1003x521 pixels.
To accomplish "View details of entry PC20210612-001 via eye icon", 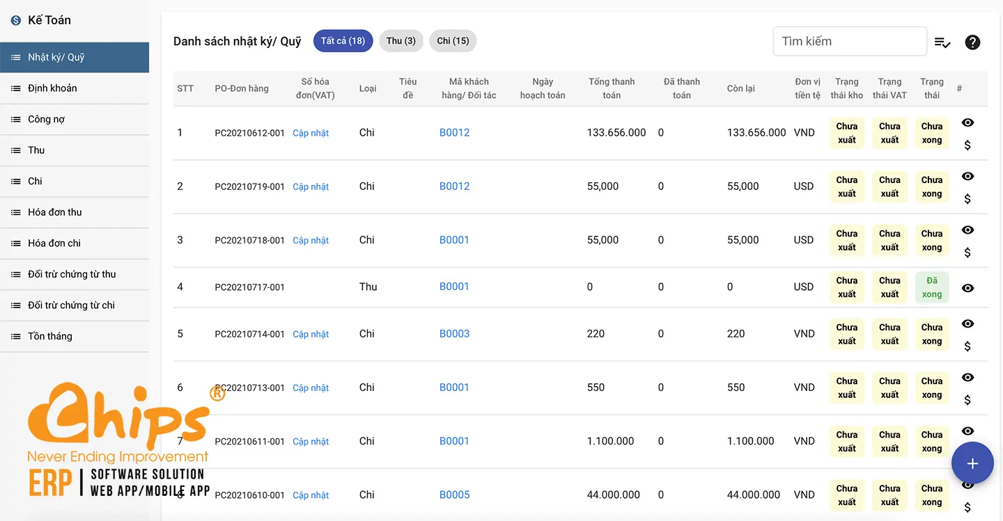I will (967, 123).
